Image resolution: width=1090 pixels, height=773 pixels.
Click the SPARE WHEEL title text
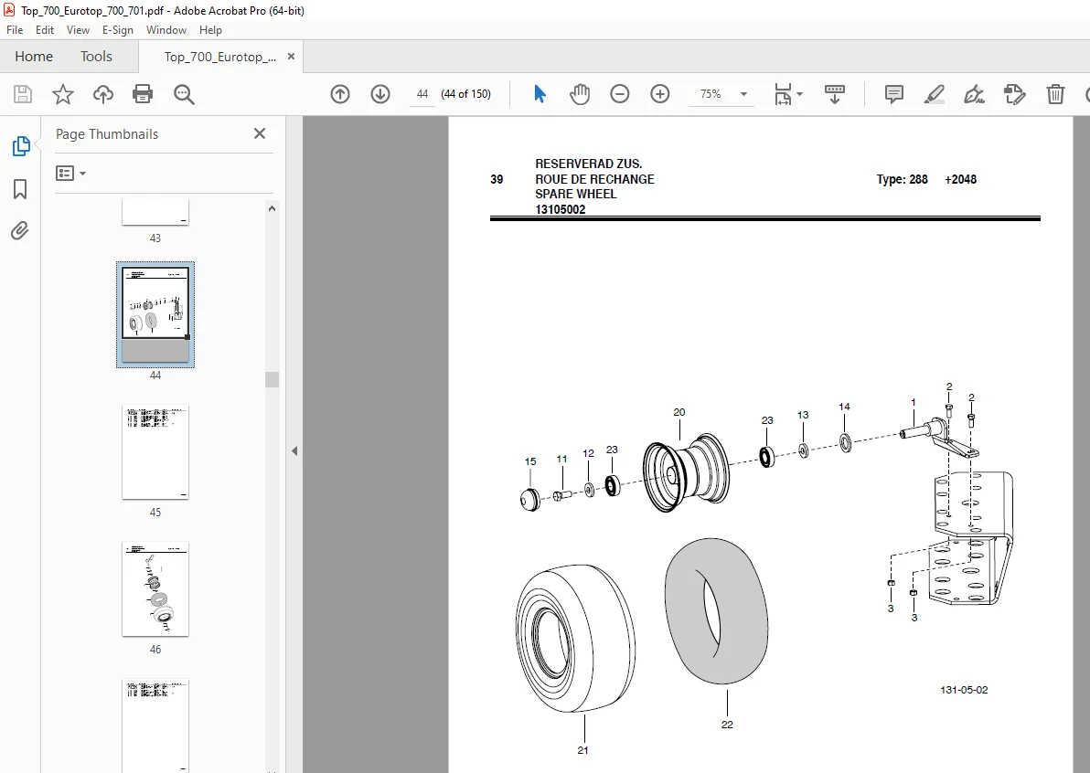[x=575, y=194]
